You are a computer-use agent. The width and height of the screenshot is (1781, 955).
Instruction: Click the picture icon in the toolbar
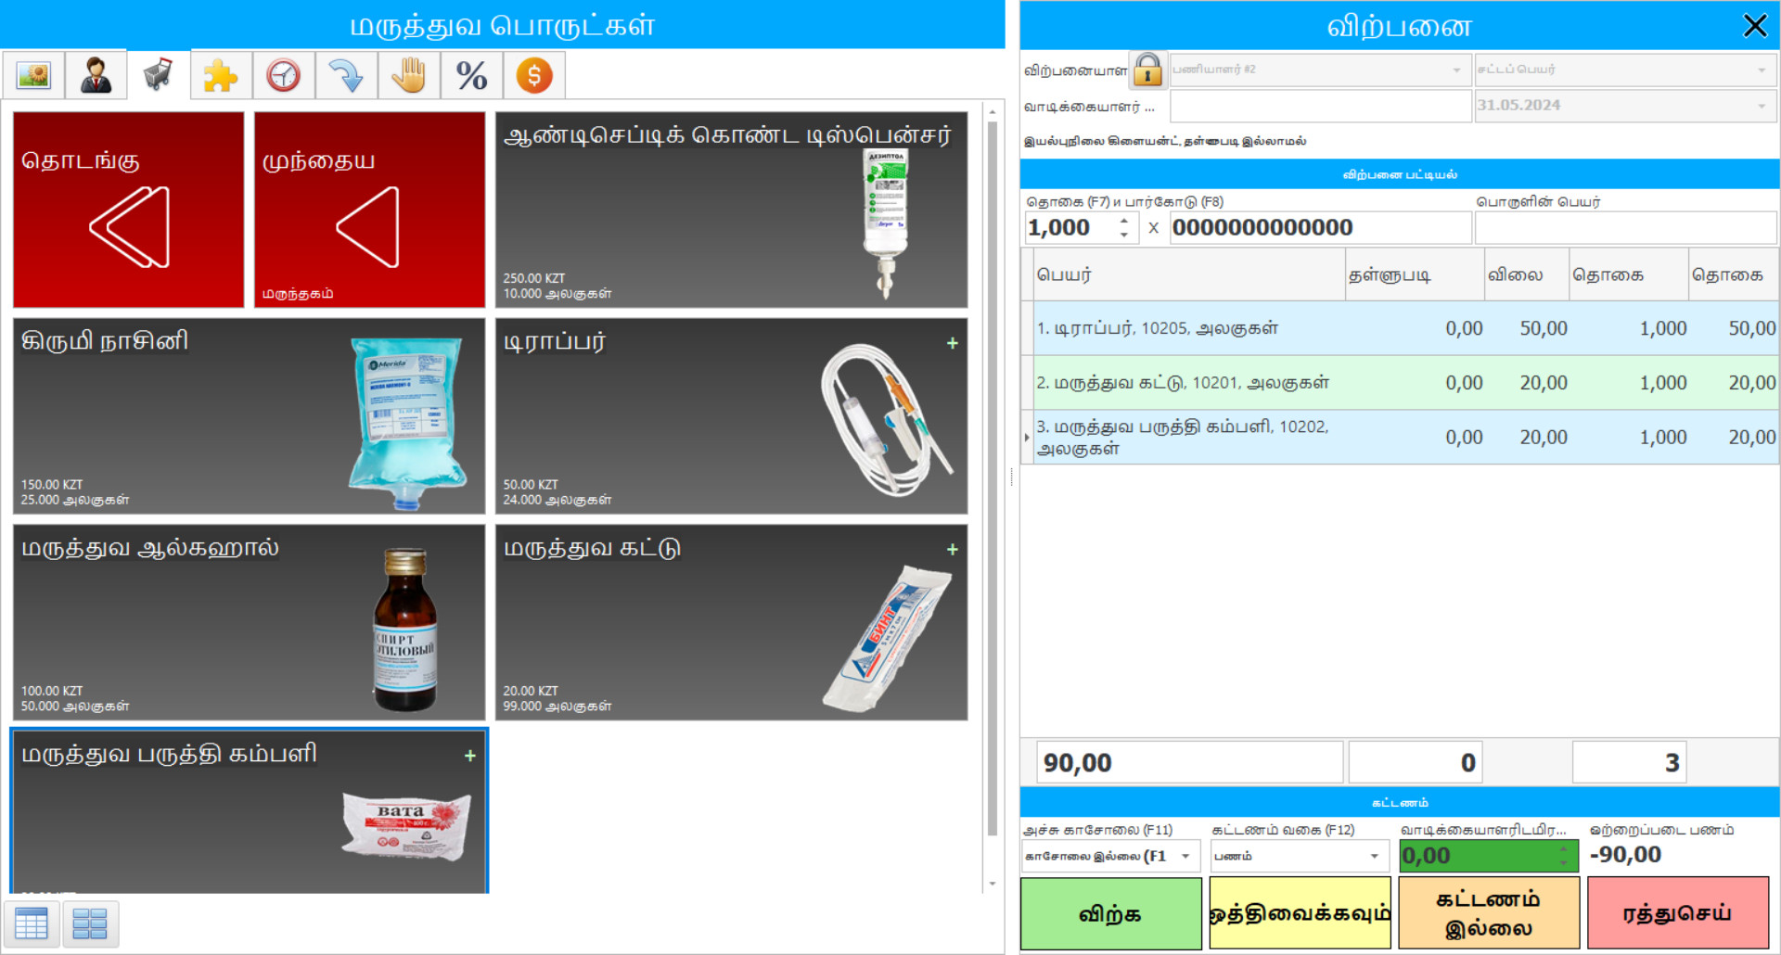coord(33,75)
